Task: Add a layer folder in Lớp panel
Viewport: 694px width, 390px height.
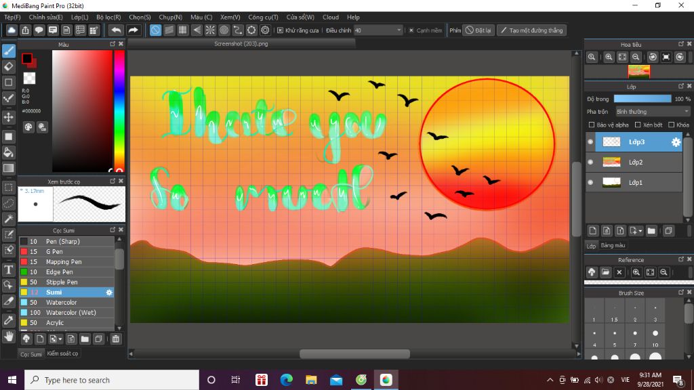Action: [651, 230]
